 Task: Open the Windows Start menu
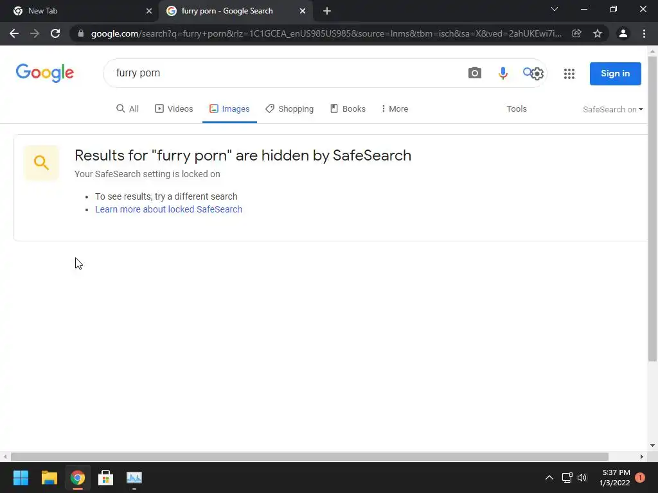(21, 478)
